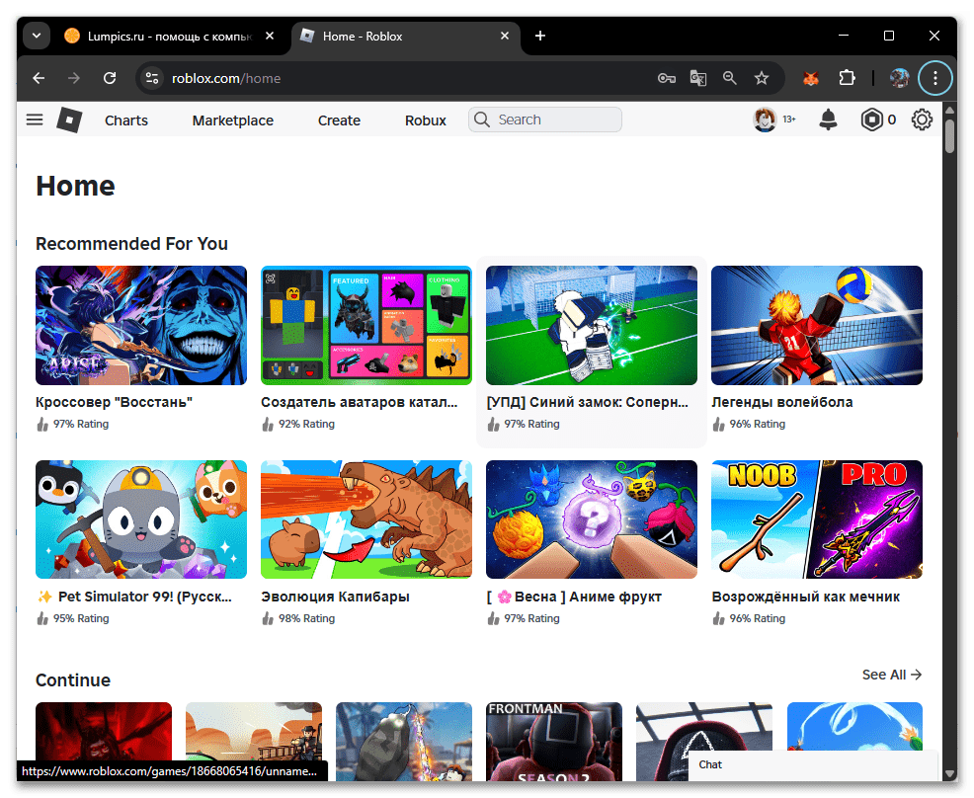Image resolution: width=974 pixels, height=798 pixels.
Task: Open the Chrome profile avatar
Action: (900, 78)
